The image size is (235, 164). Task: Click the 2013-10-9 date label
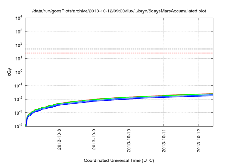pos(94,139)
